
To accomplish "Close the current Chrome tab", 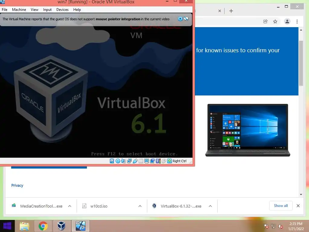I will (x=220, y=11).
